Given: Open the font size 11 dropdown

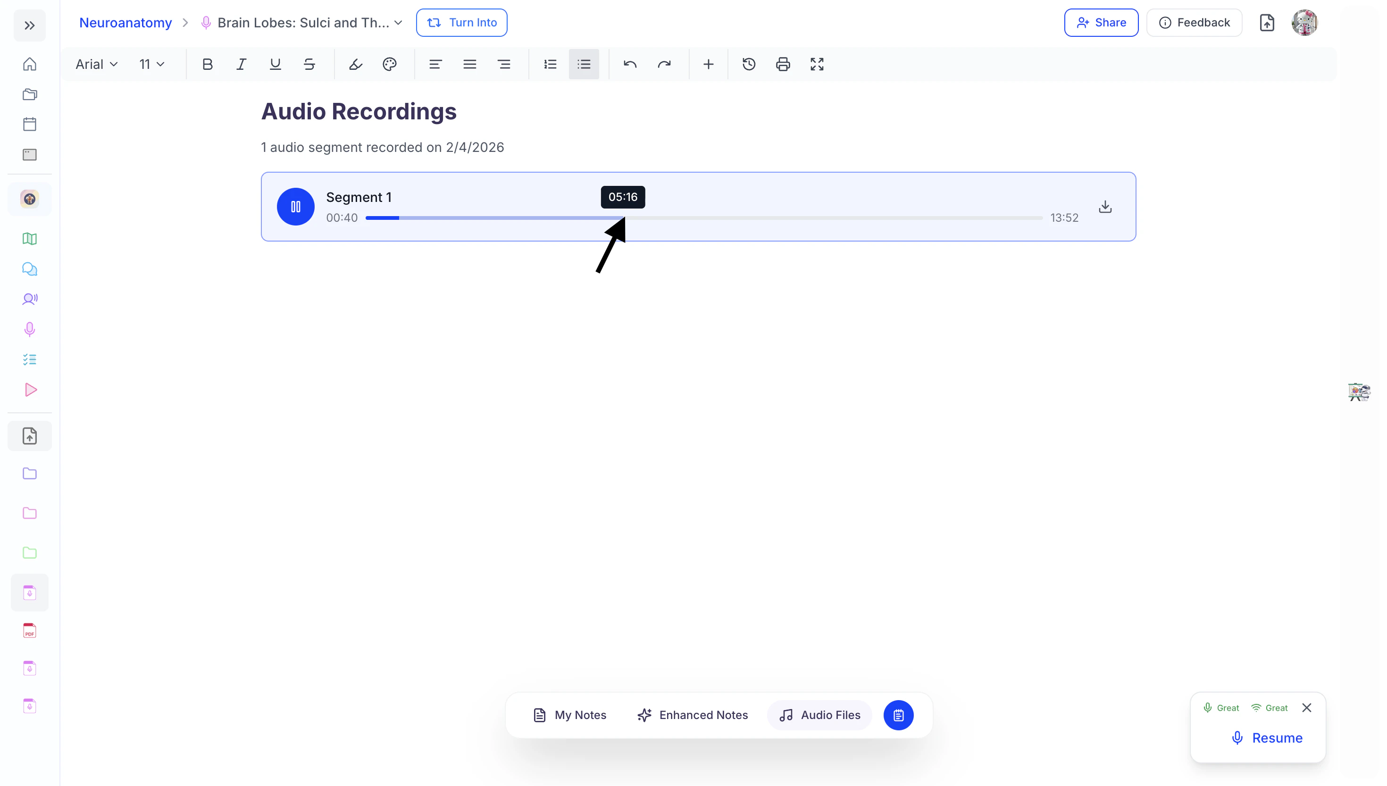Looking at the screenshot, I should click(x=151, y=64).
